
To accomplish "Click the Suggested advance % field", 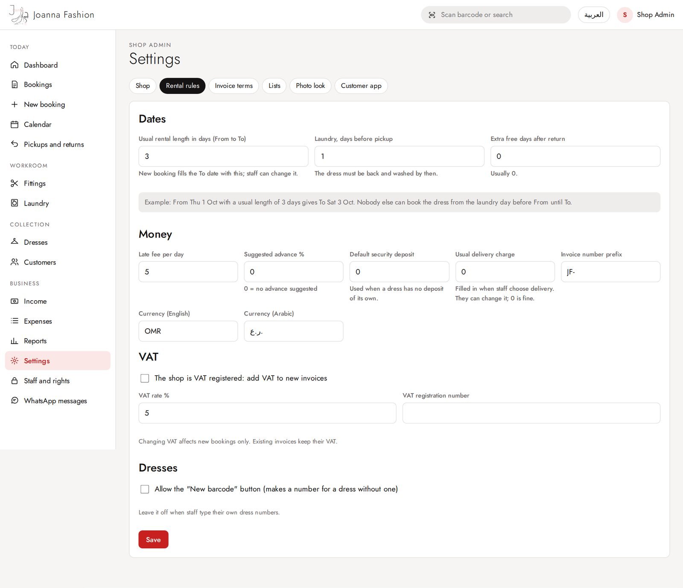I will [294, 272].
